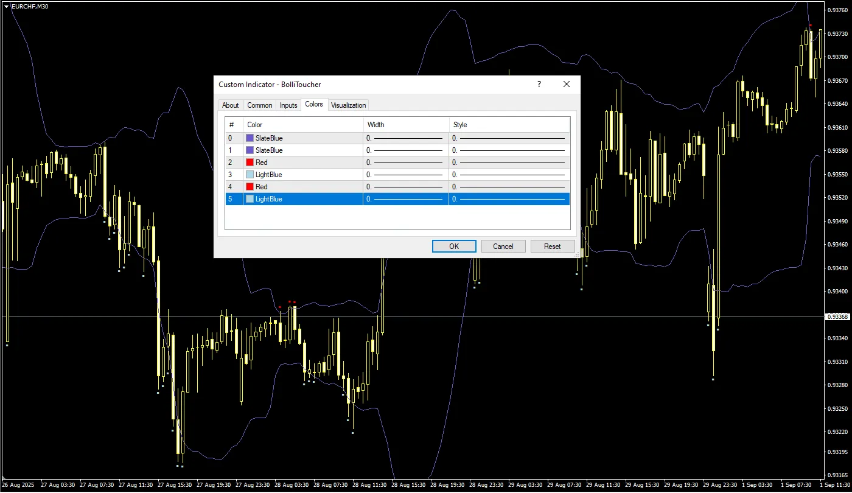This screenshot has width=852, height=493.
Task: Switch to the Common tab
Action: 260,105
